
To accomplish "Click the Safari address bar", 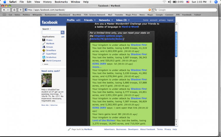I will click(x=88, y=10).
